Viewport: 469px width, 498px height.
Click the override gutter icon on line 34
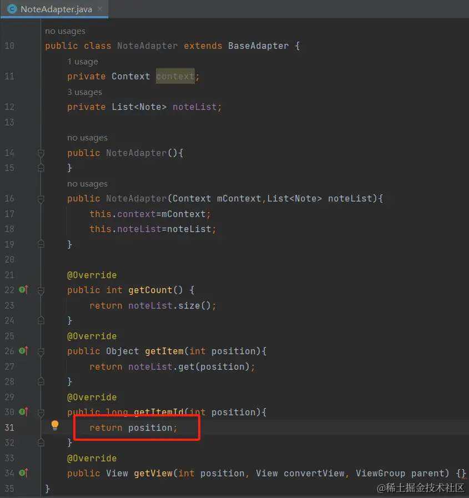pyautogui.click(x=23, y=473)
